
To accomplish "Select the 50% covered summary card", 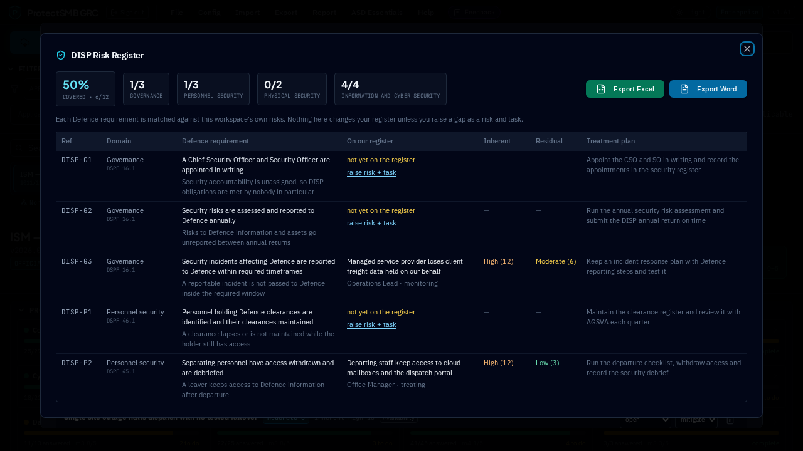I will click(x=85, y=89).
